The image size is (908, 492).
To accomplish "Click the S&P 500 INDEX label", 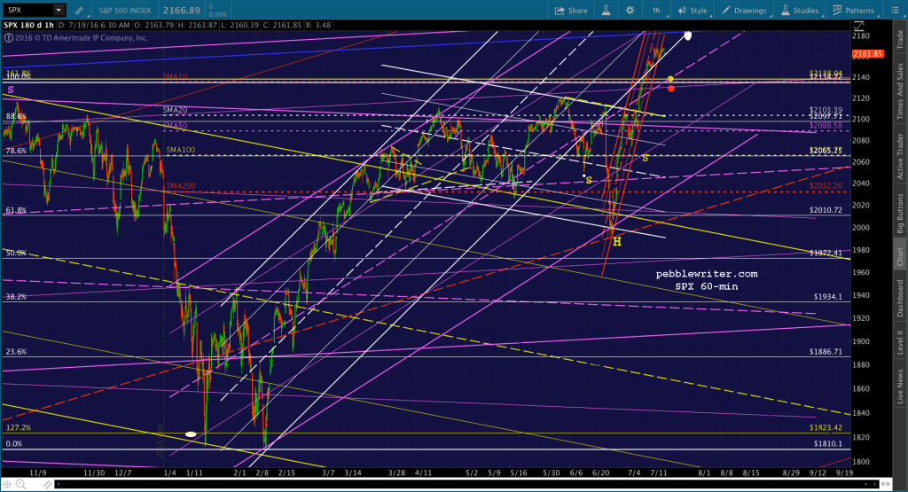I will click(x=124, y=11).
